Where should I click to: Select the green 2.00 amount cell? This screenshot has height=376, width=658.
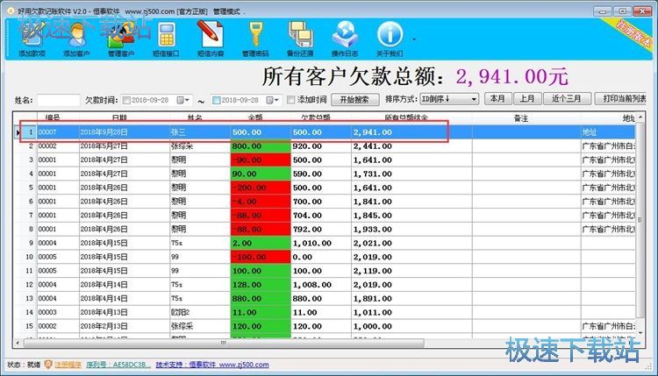point(261,243)
